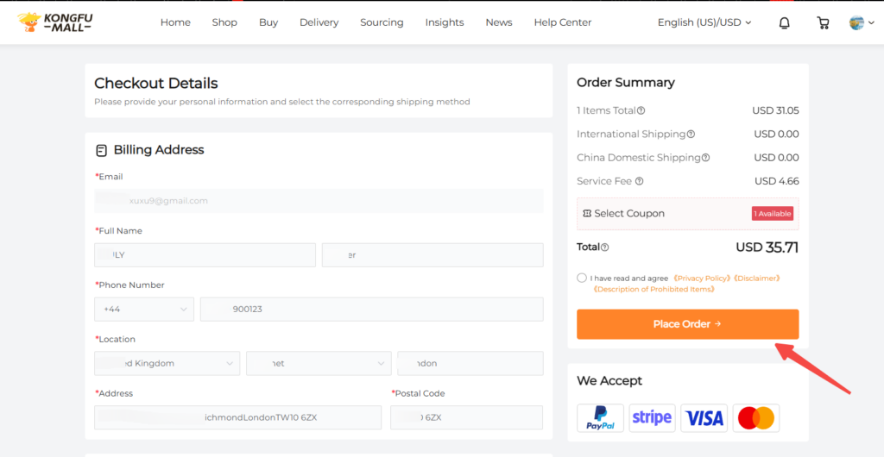Tick the agree to terms checkbox
884x457 pixels.
coord(583,279)
